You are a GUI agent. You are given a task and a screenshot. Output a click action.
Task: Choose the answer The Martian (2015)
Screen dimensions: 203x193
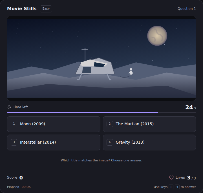[x=149, y=124]
